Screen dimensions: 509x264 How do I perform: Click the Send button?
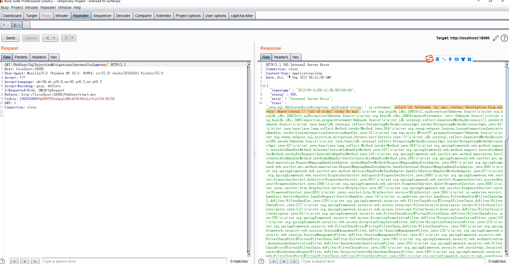(10, 38)
